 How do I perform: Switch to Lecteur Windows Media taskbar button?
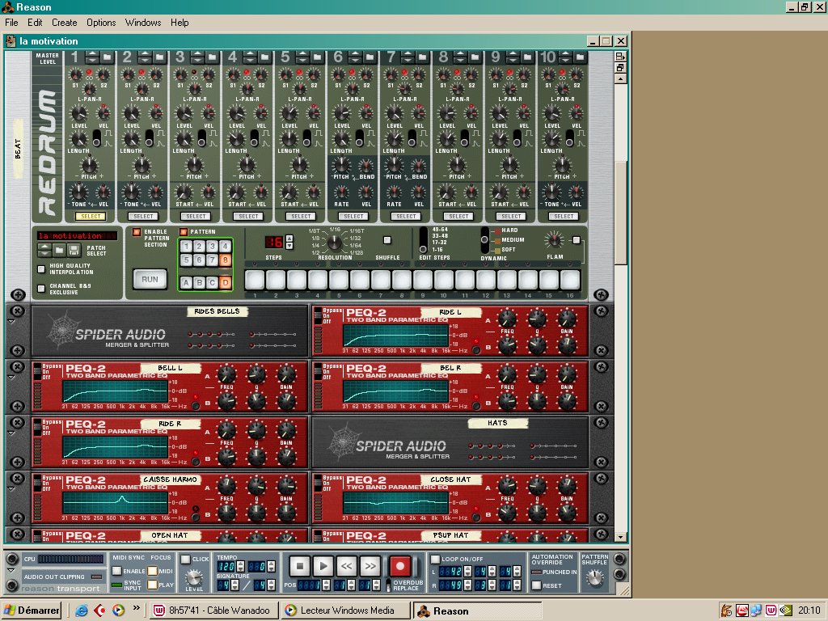pyautogui.click(x=346, y=610)
